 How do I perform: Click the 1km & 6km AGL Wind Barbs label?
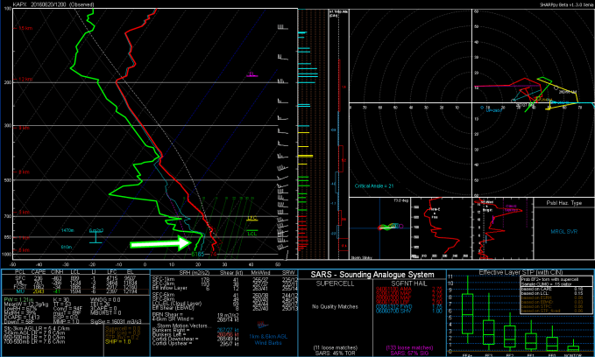click(268, 339)
